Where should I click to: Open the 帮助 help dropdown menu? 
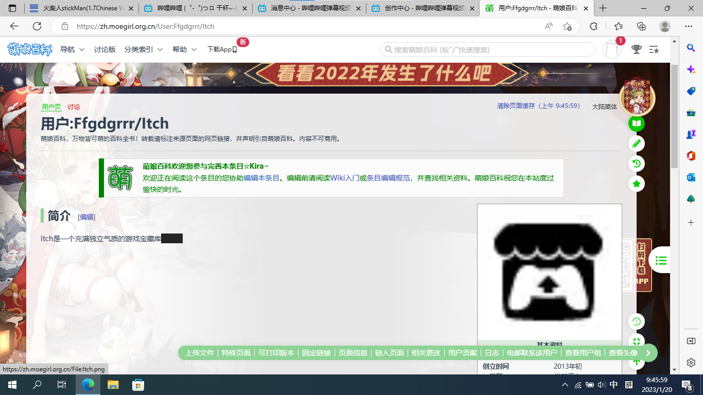tap(184, 49)
